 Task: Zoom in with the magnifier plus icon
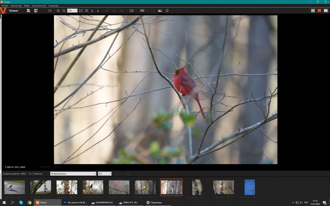coord(58,11)
